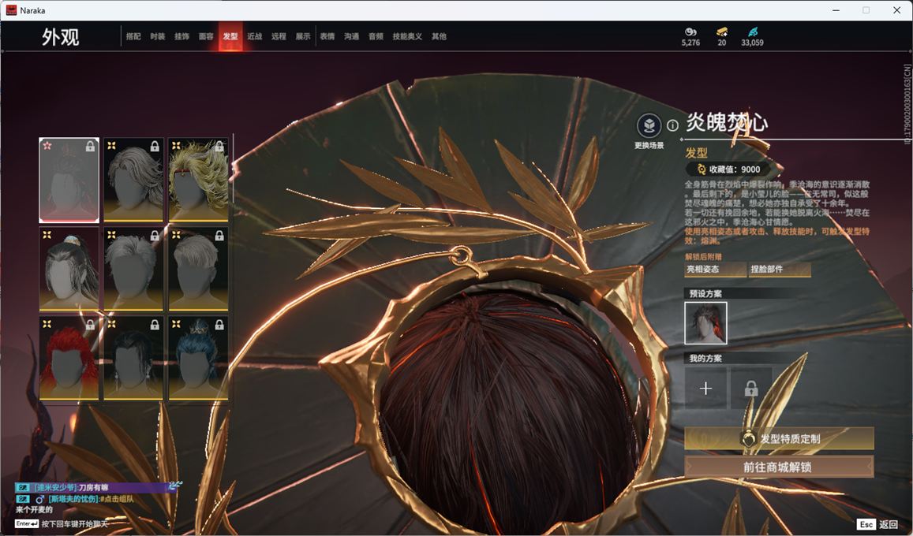
Task: Select the highlighted first hairstyle card
Action: pyautogui.click(x=69, y=181)
